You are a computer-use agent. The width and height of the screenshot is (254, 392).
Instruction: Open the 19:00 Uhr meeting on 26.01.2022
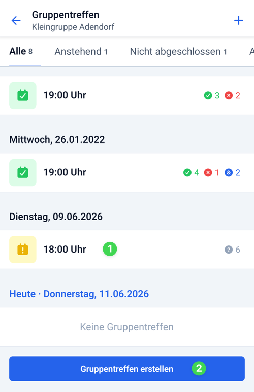[x=127, y=172]
